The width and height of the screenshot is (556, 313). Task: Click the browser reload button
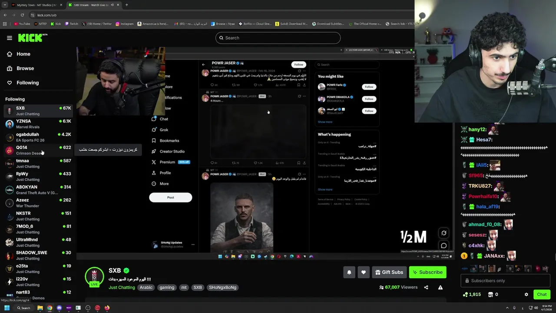(x=22, y=15)
